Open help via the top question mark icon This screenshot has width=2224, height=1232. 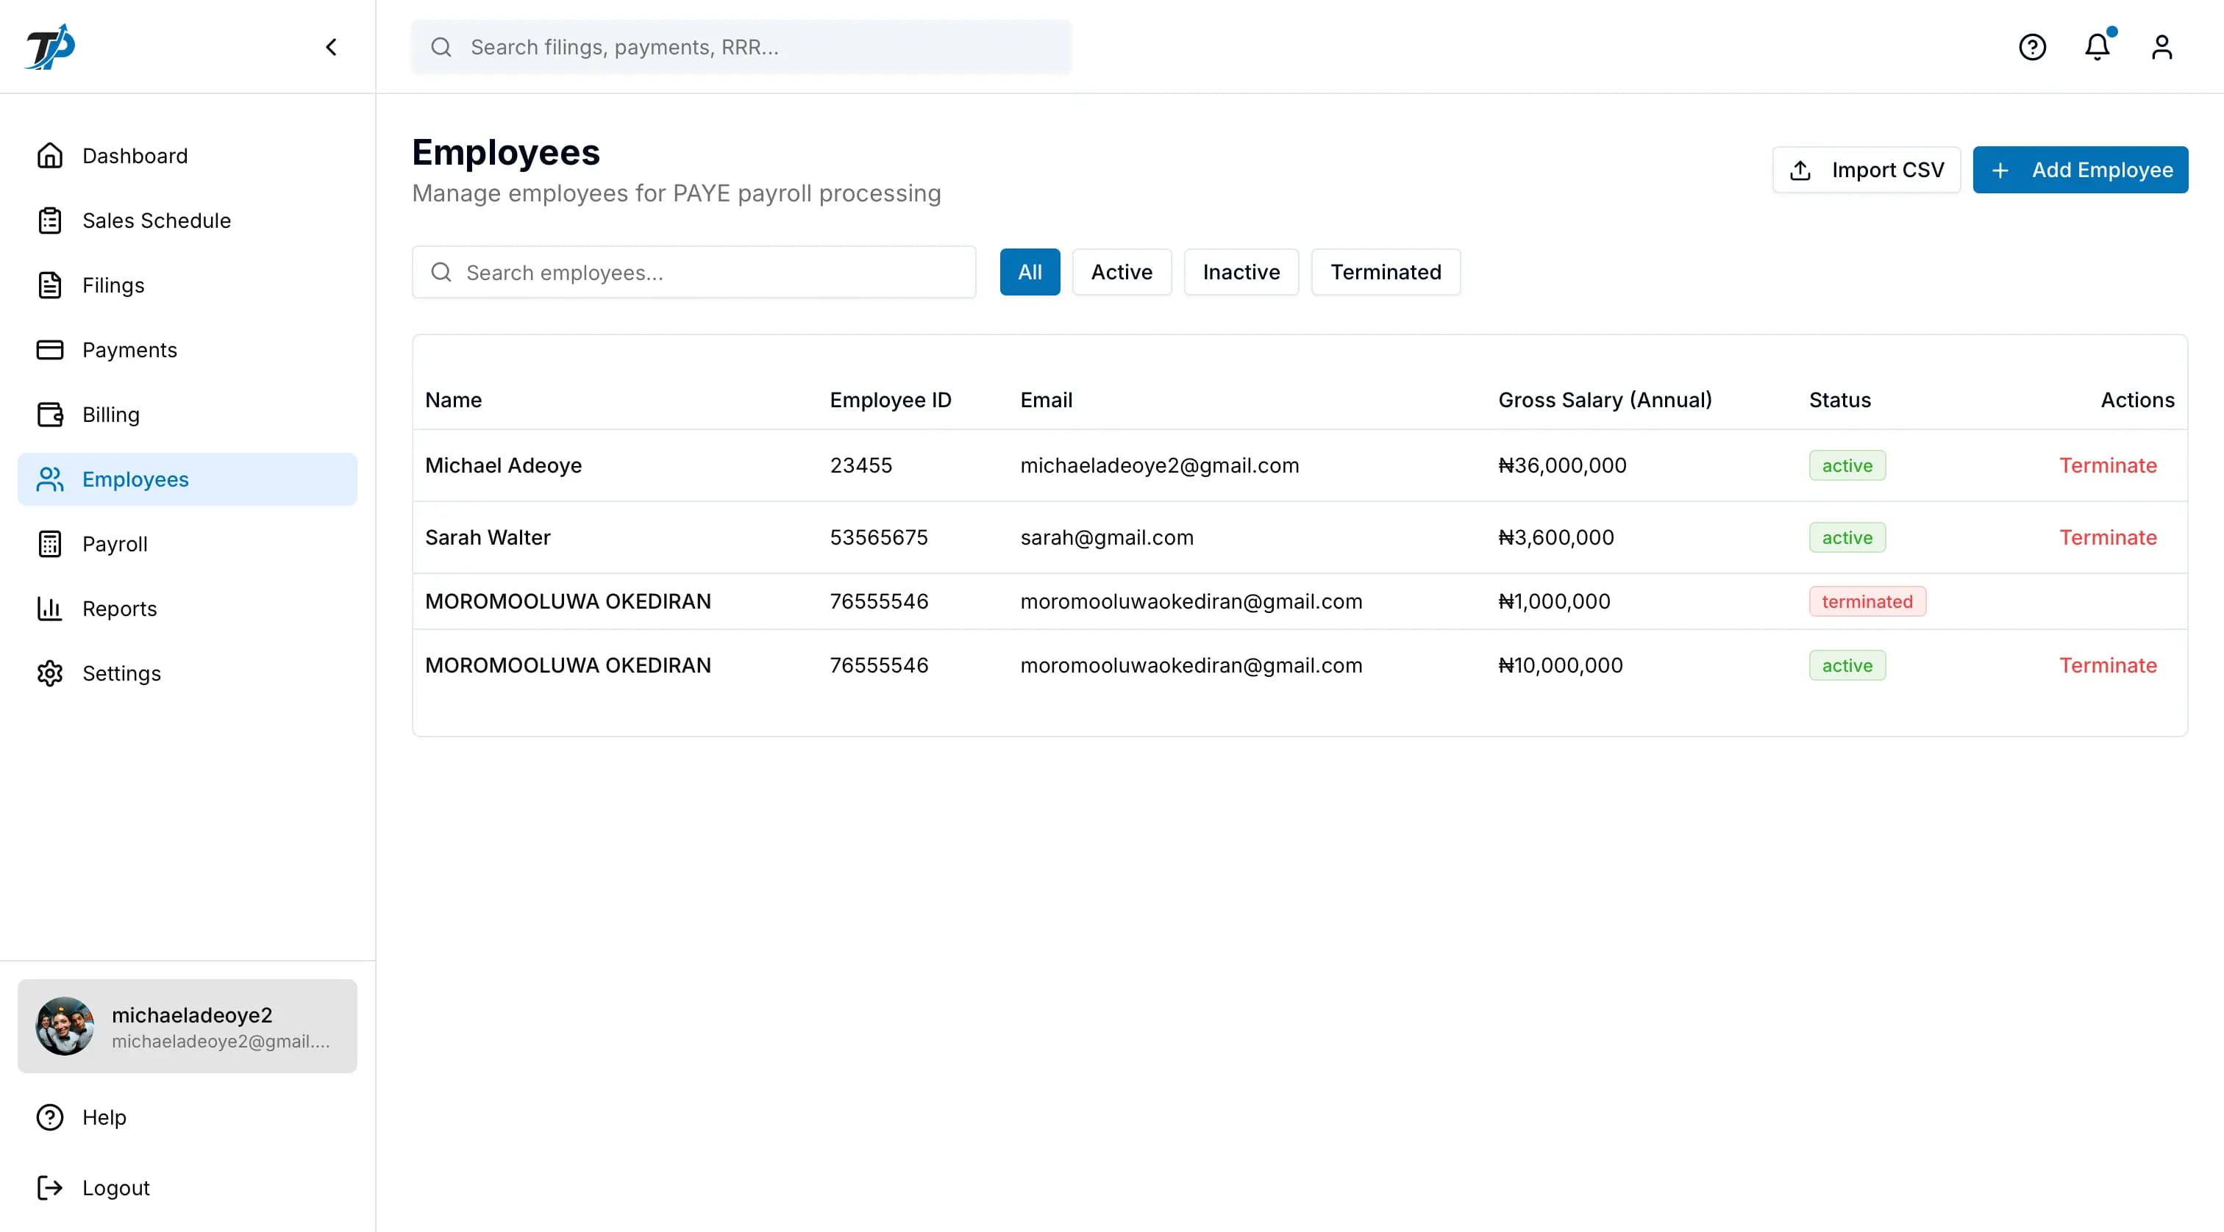(2032, 46)
